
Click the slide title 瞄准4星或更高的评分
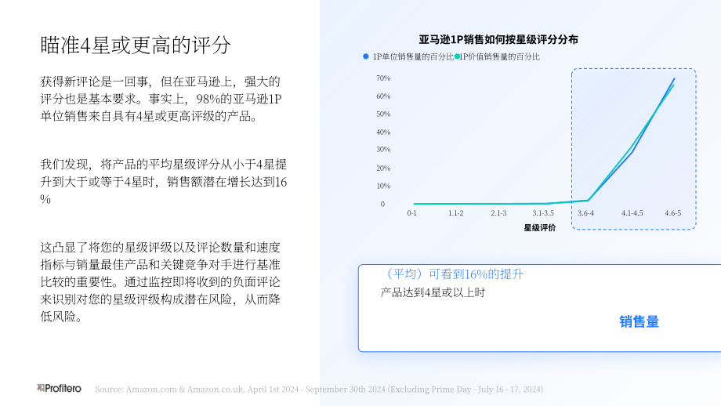point(136,45)
